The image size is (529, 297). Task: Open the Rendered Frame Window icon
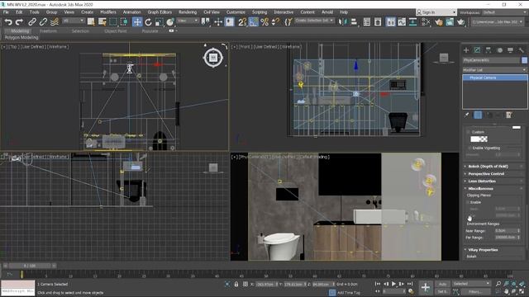tap(450, 22)
